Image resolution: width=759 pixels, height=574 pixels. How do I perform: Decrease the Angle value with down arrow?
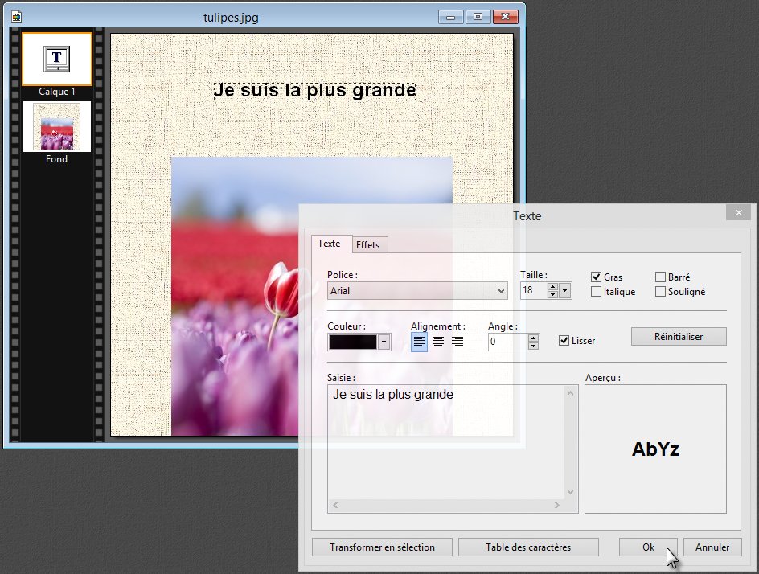533,346
